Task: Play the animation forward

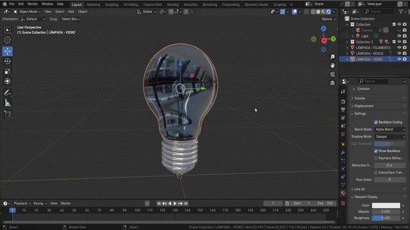Action: pos(175,203)
